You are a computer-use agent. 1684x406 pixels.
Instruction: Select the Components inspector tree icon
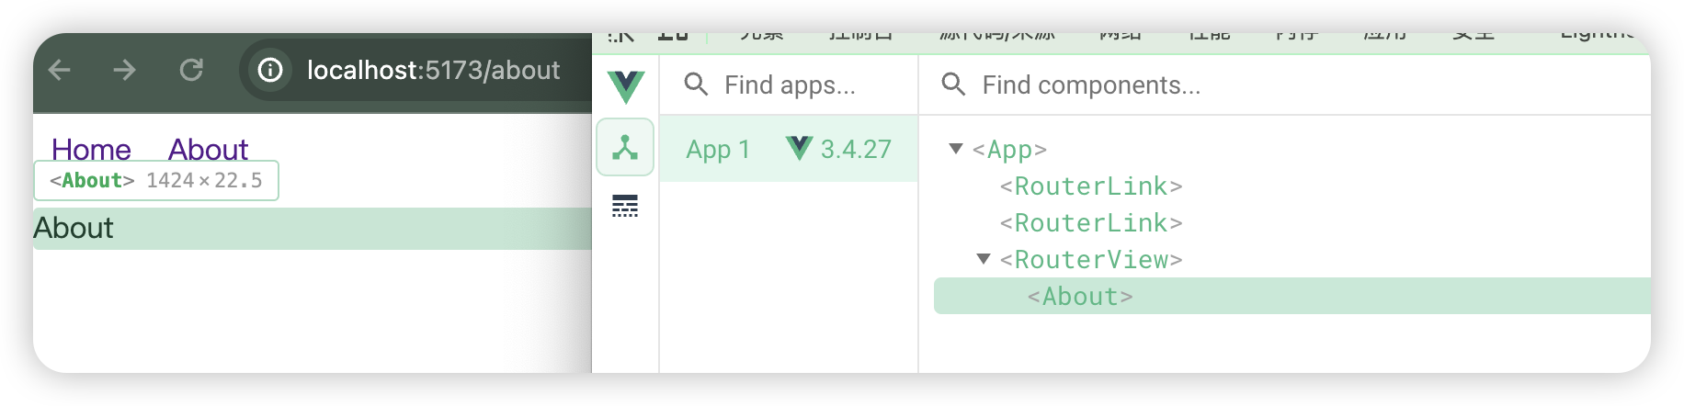(625, 147)
